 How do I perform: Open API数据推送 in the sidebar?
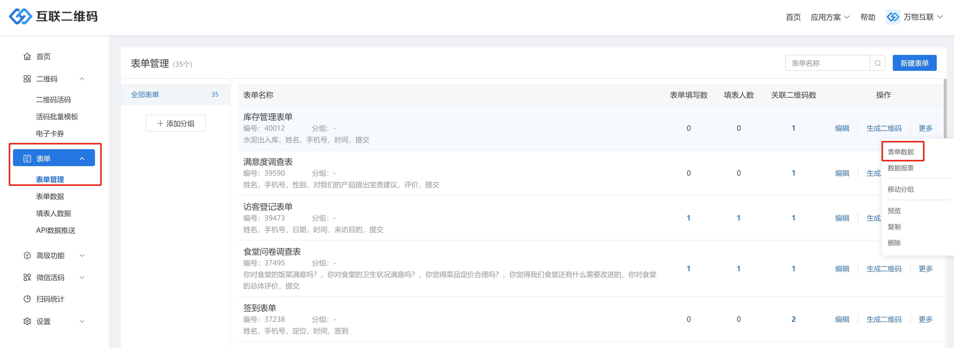pos(55,231)
